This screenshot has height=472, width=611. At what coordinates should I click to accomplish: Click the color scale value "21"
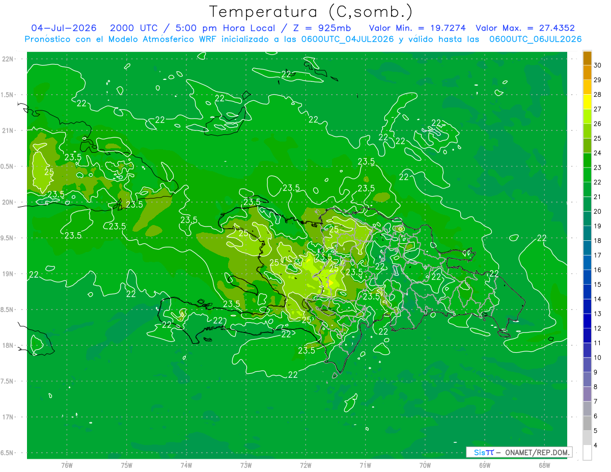point(598,197)
